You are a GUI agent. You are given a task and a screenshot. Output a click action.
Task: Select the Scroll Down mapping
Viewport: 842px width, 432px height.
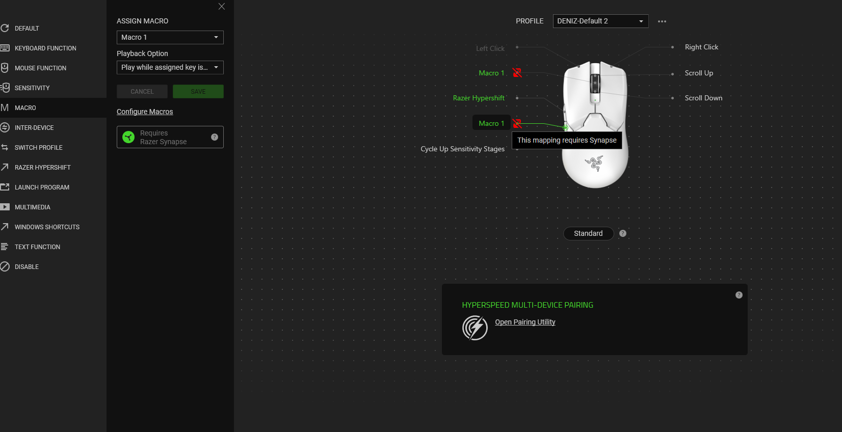click(703, 98)
